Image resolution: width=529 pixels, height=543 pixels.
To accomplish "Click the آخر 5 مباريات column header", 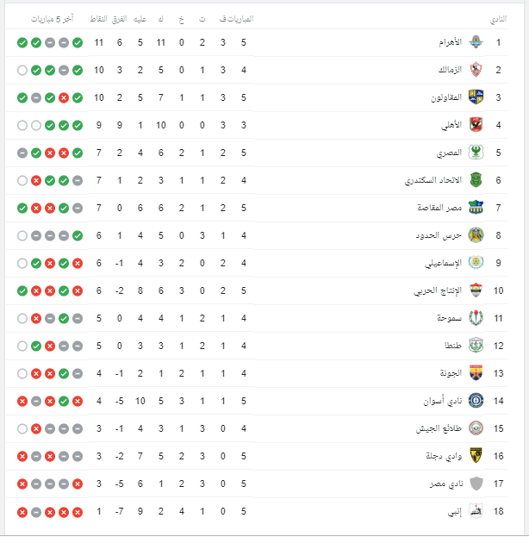I will [x=53, y=19].
